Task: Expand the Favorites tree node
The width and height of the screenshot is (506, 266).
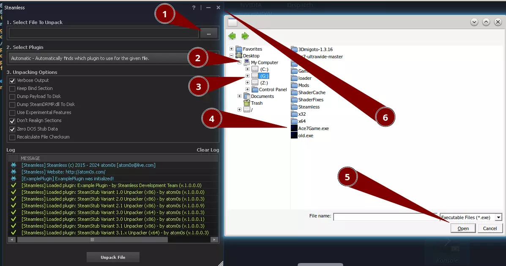Action: pos(231,49)
